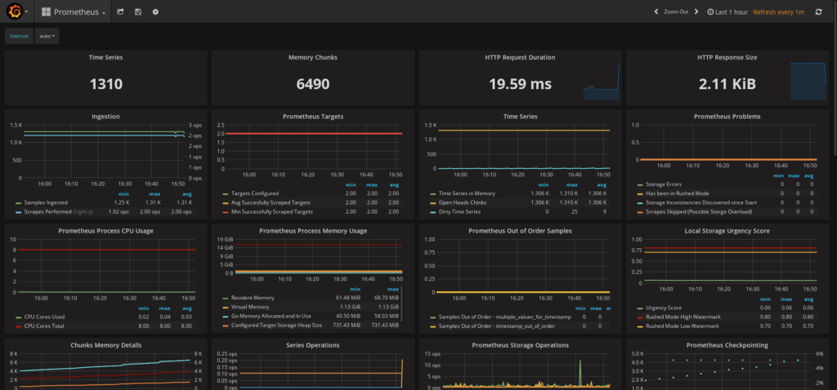837x390 pixels.
Task: Open the Last 1 hour time picker
Action: click(727, 11)
